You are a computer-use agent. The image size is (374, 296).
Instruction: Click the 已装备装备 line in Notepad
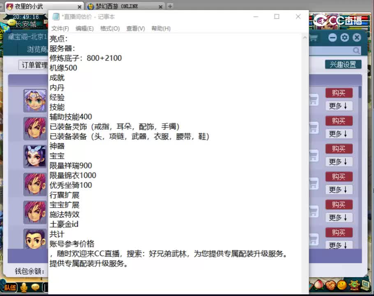pyautogui.click(x=129, y=136)
